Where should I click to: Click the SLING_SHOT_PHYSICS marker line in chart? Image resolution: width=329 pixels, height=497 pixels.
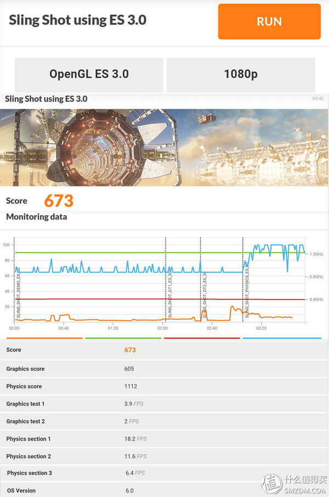(x=243, y=280)
